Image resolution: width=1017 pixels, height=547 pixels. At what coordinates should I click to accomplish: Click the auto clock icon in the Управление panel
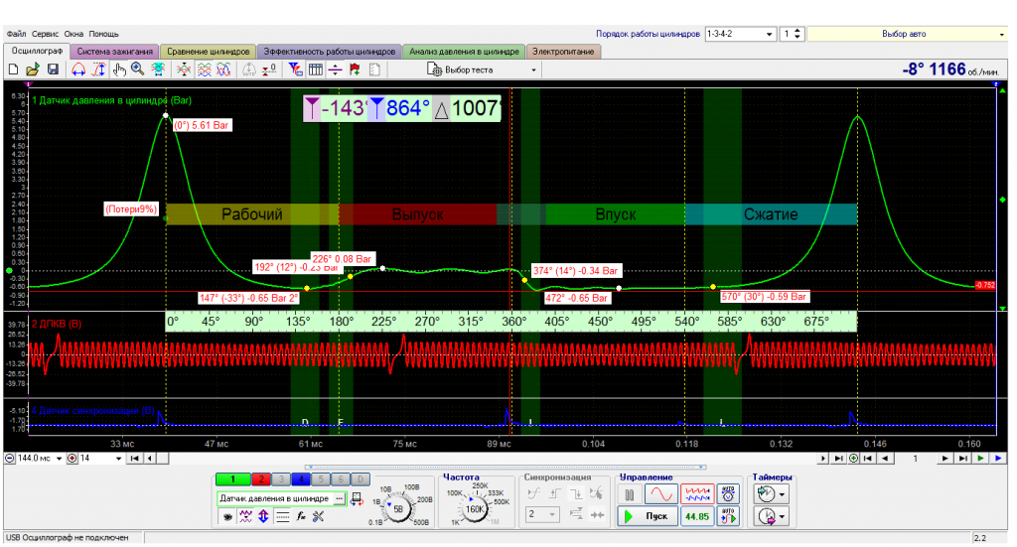[x=728, y=494]
